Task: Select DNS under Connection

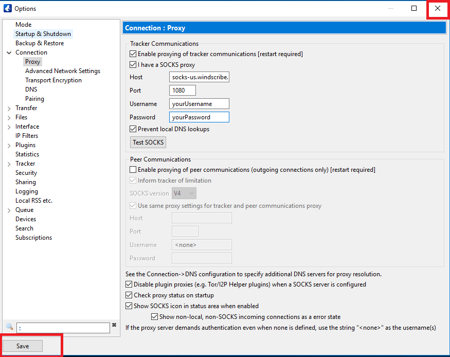Action: coord(31,90)
